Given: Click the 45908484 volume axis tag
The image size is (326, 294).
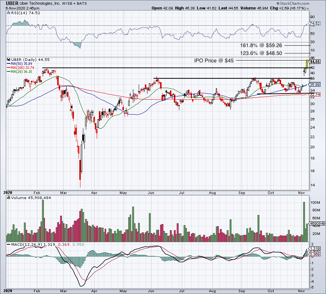Looking at the screenshot, I should tap(317, 223).
